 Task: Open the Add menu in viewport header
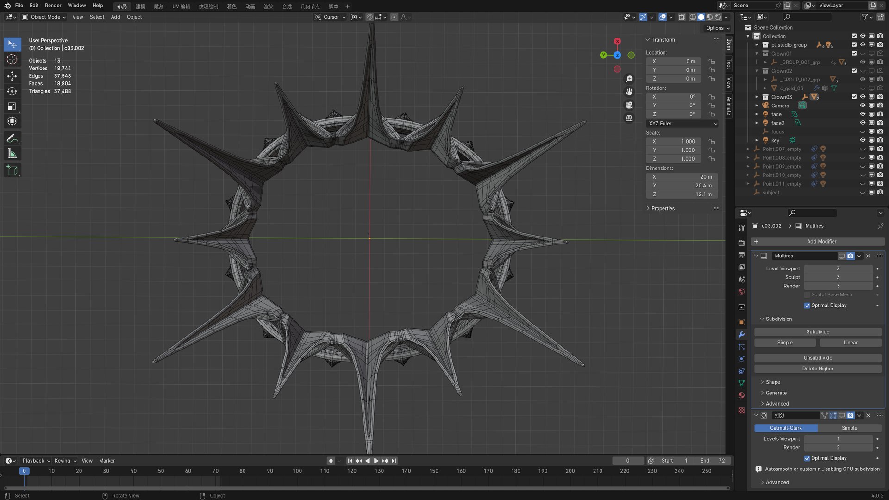click(115, 17)
